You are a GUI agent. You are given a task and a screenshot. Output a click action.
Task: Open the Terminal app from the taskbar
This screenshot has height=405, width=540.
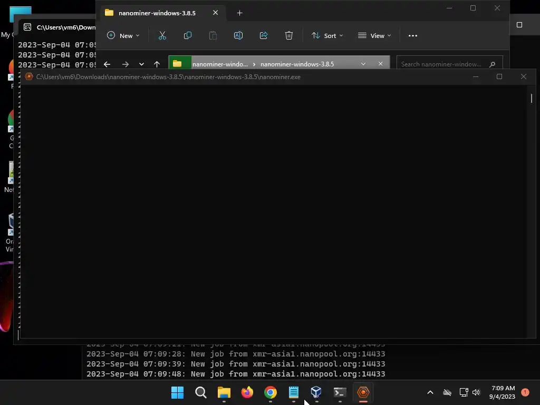point(340,392)
